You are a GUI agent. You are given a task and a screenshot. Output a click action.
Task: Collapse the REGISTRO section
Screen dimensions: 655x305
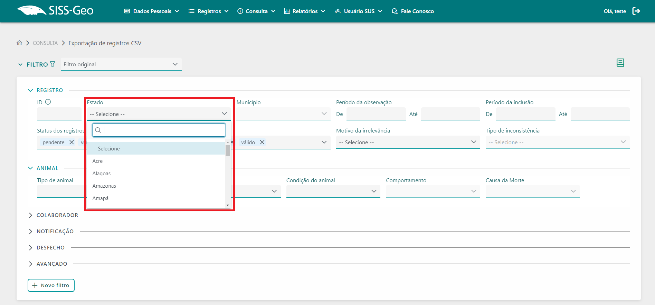point(30,90)
